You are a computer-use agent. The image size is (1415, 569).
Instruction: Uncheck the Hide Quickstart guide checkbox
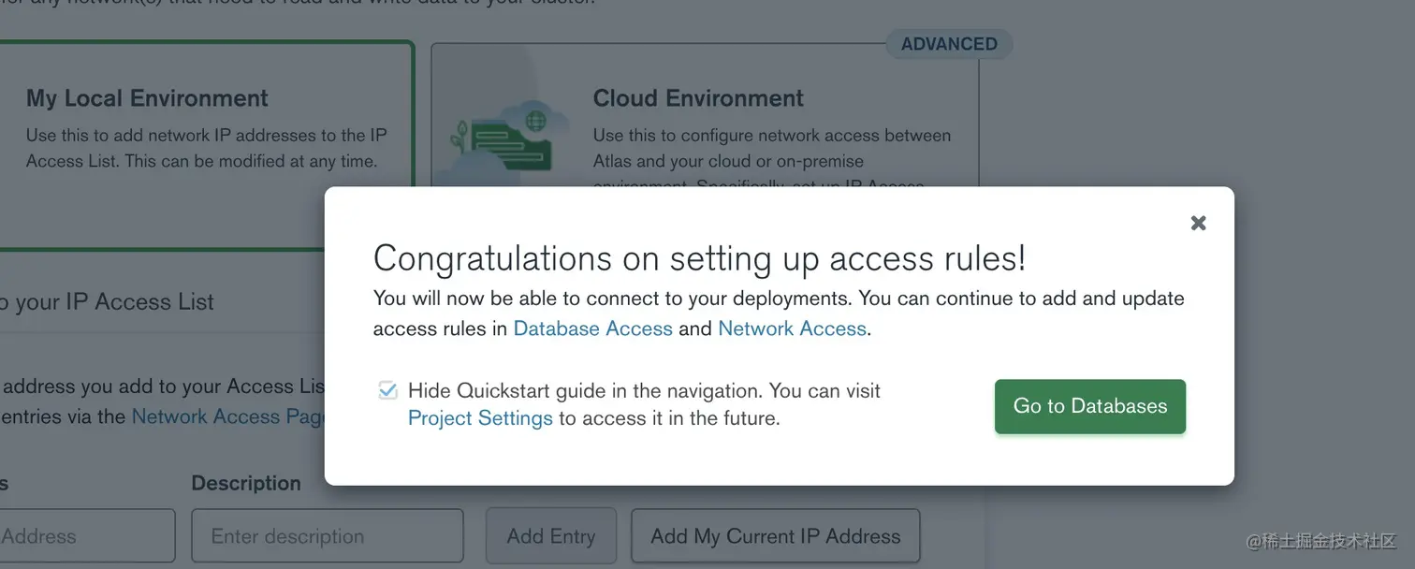tap(387, 391)
